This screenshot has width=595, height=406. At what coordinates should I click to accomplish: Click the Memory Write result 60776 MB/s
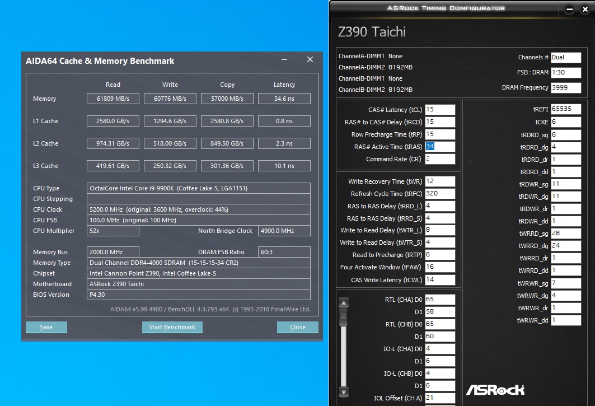[x=170, y=99]
